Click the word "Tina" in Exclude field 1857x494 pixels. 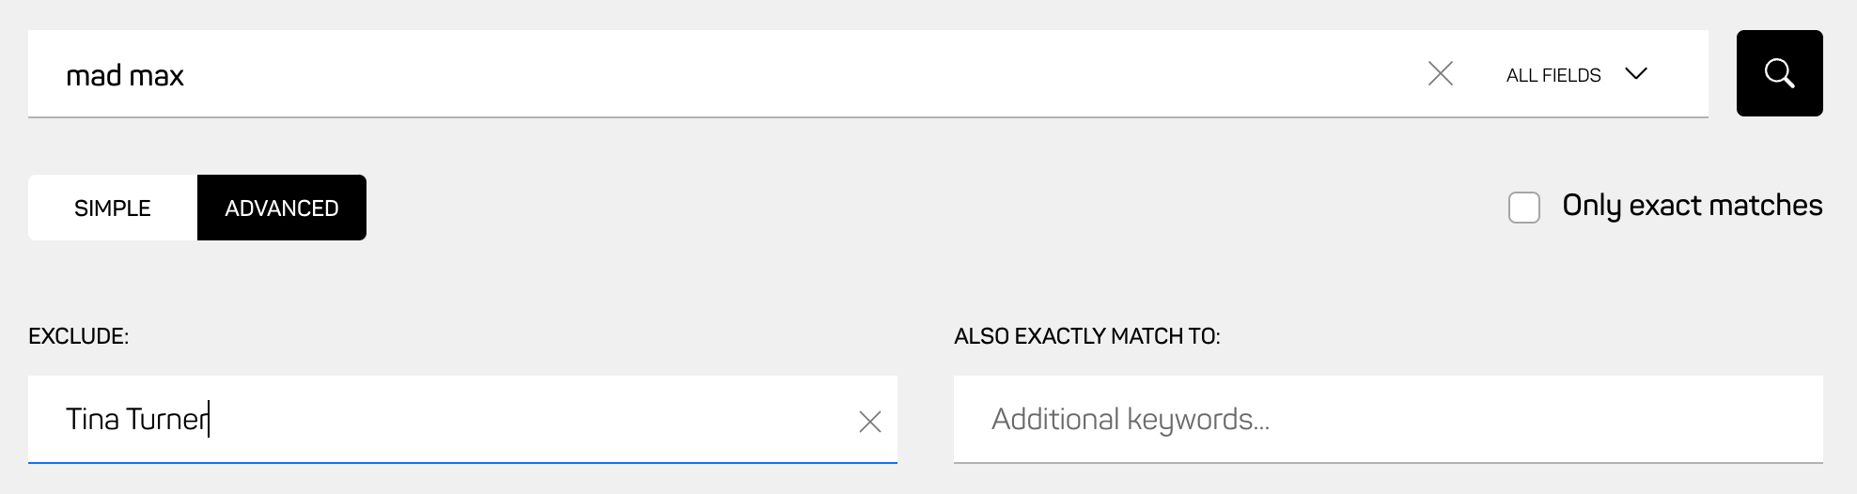92,419
